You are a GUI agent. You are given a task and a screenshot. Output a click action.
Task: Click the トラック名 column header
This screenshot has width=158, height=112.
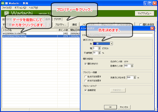(x=30, y=30)
